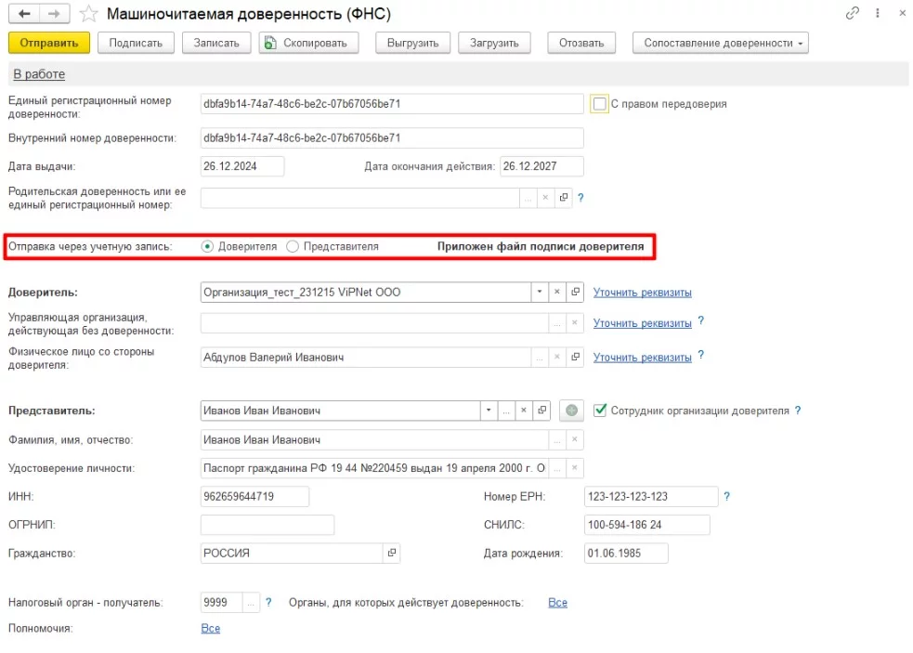Open Уточнить реквизиты next to Доверитель
The height and width of the screenshot is (653, 913).
point(642,292)
